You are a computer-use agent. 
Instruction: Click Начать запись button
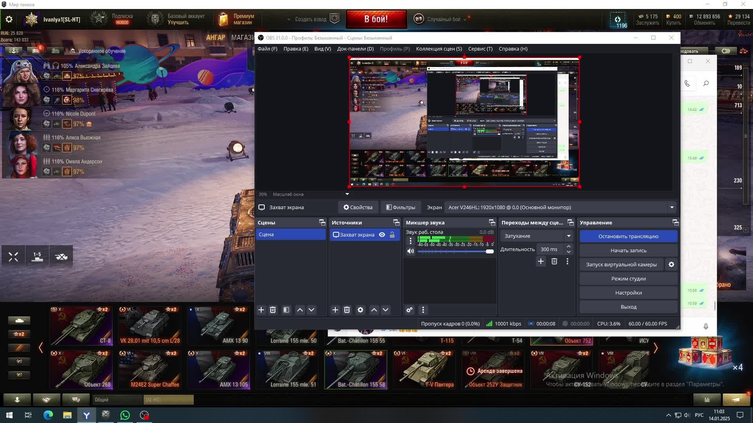628,250
